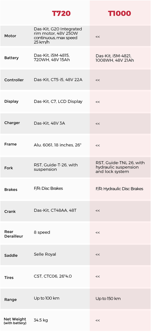Image resolution: width=151 pixels, height=334 pixels.
Task: Click the Crank row label
Action: [10, 212]
